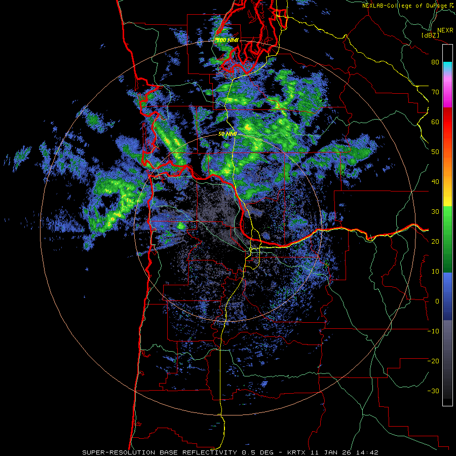The width and height of the screenshot is (456, 456).
Task: Pick the blue segment of the color bar
Action: tap(447, 296)
